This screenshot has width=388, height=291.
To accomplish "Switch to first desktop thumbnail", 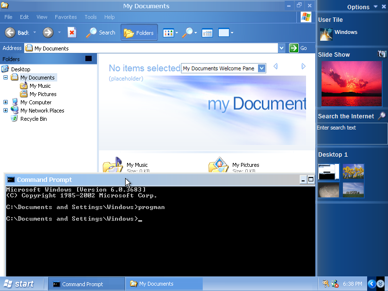I will coord(329,171).
